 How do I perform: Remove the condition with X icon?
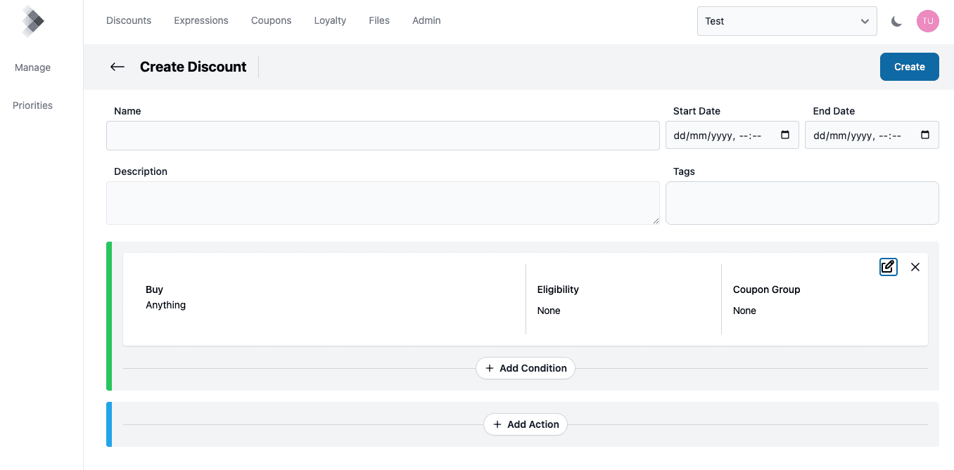pos(915,267)
